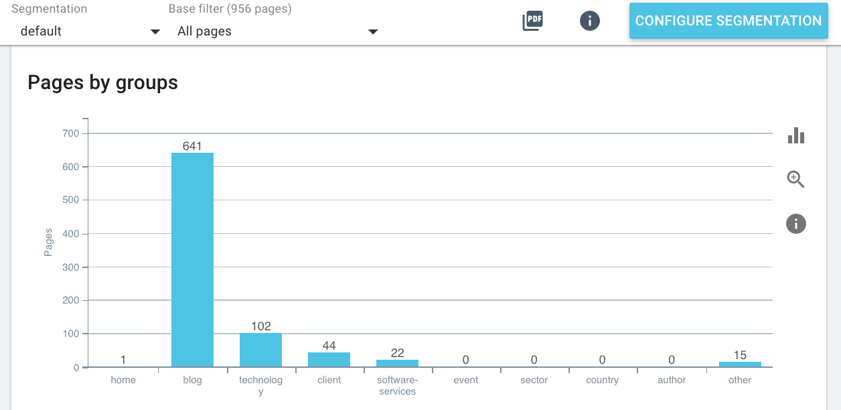Click the Segmentation dropdown arrow
The image size is (841, 410).
coord(155,31)
